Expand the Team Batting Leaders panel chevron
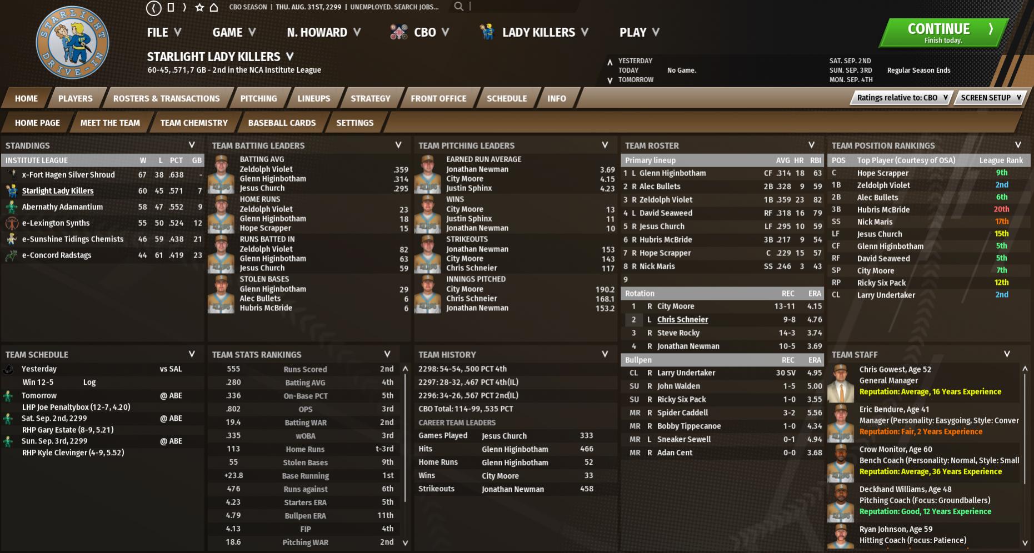This screenshot has width=1034, height=553. [398, 145]
